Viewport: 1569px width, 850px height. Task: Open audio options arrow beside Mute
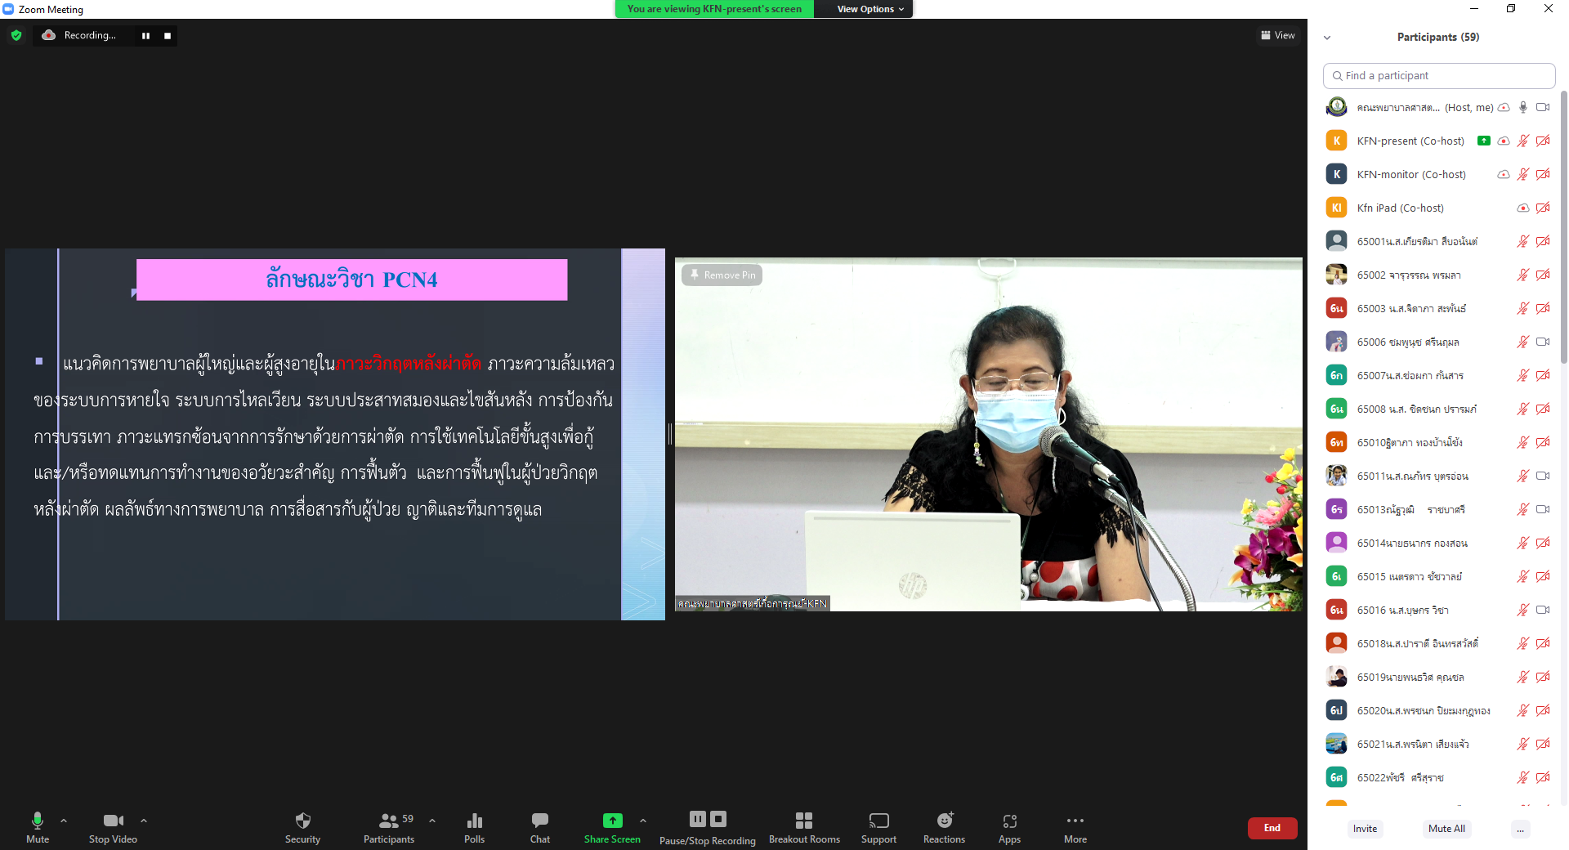pyautogui.click(x=64, y=821)
